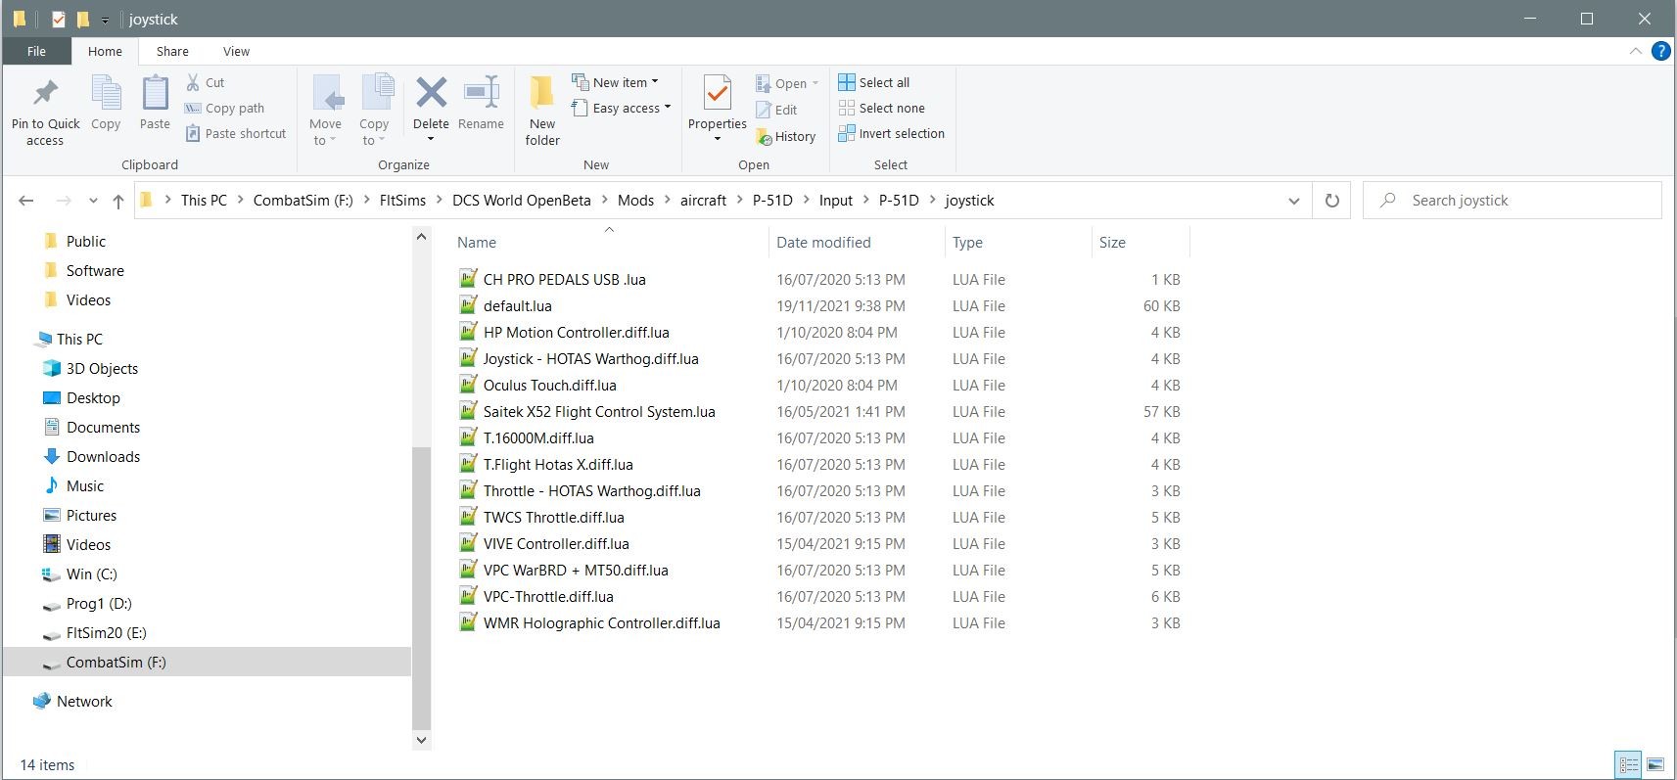Select the T.16000M.diff.lua file
1677x780 pixels.
pos(537,438)
